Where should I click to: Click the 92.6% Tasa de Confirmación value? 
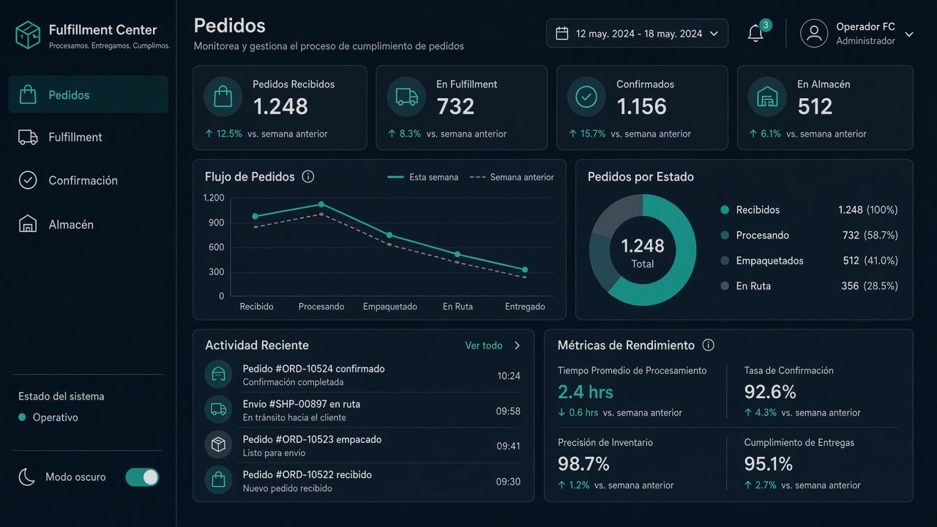(x=770, y=392)
